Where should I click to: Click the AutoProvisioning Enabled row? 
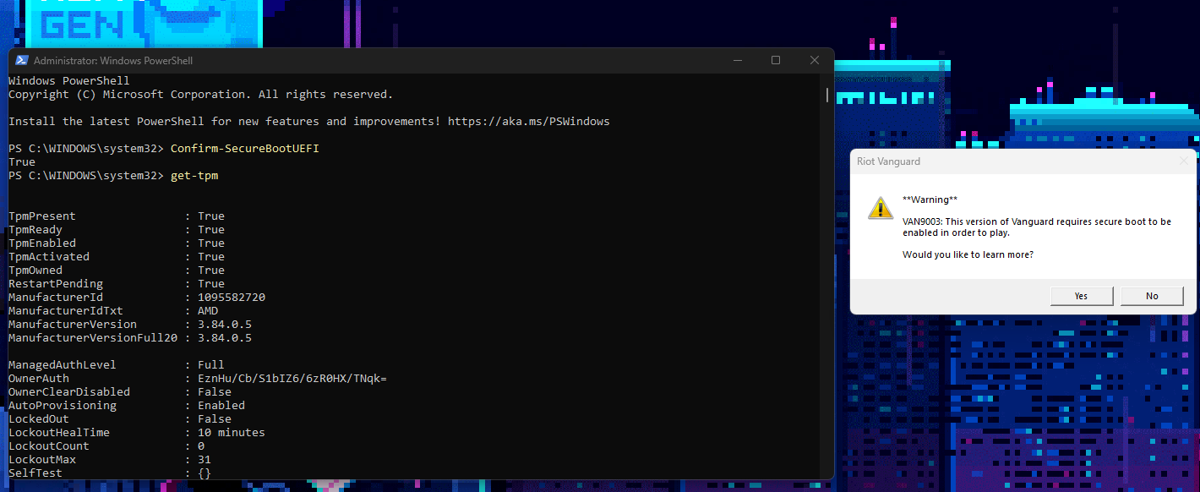coord(127,406)
